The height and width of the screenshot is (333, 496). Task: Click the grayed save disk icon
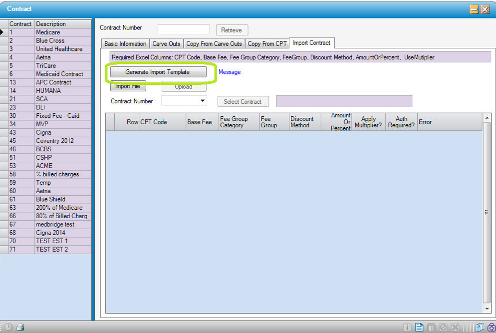[x=431, y=328]
